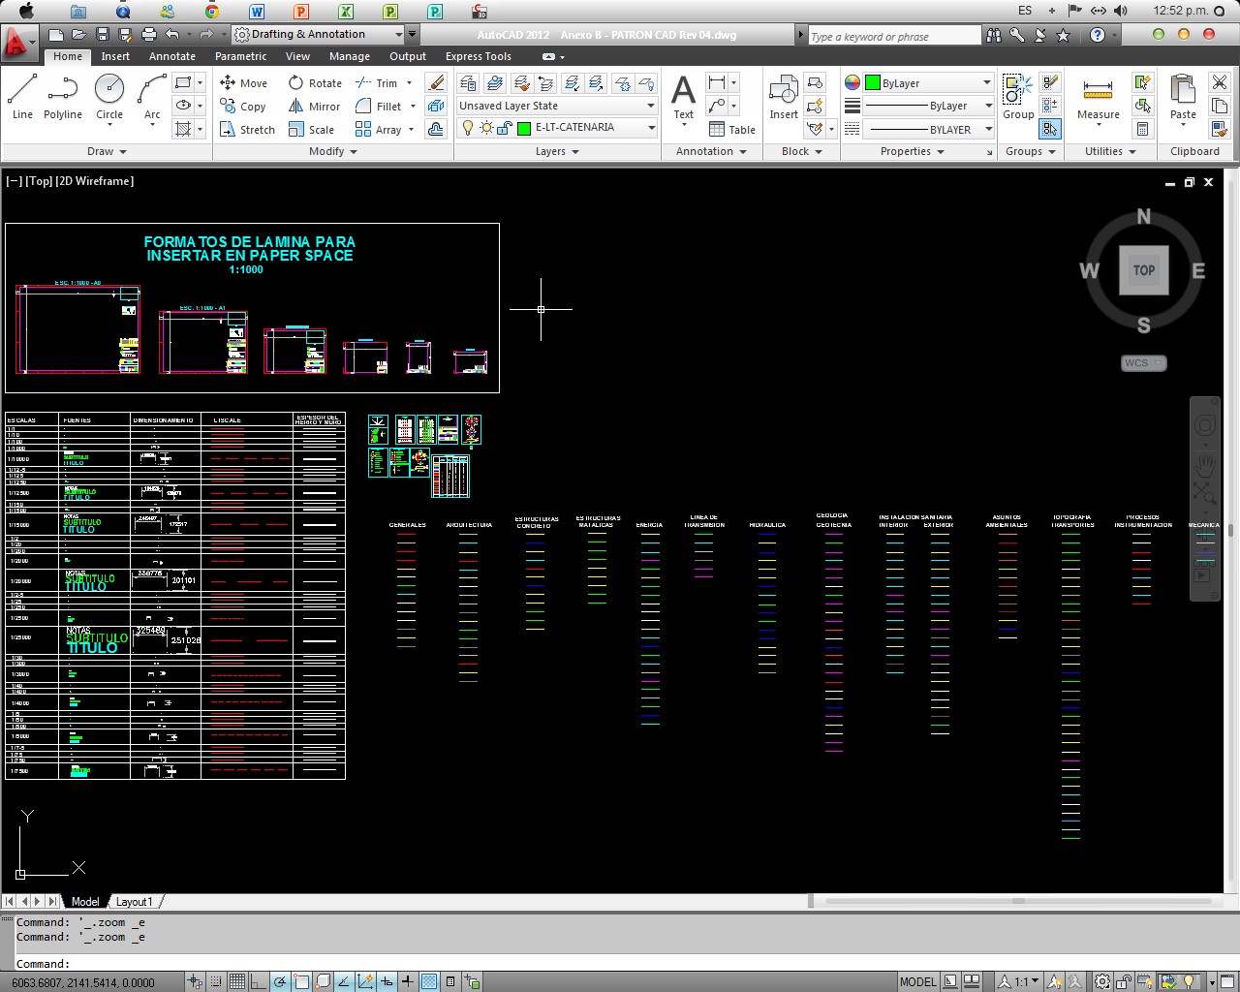Click the MODEL space button
The width and height of the screenshot is (1240, 992).
(x=917, y=981)
